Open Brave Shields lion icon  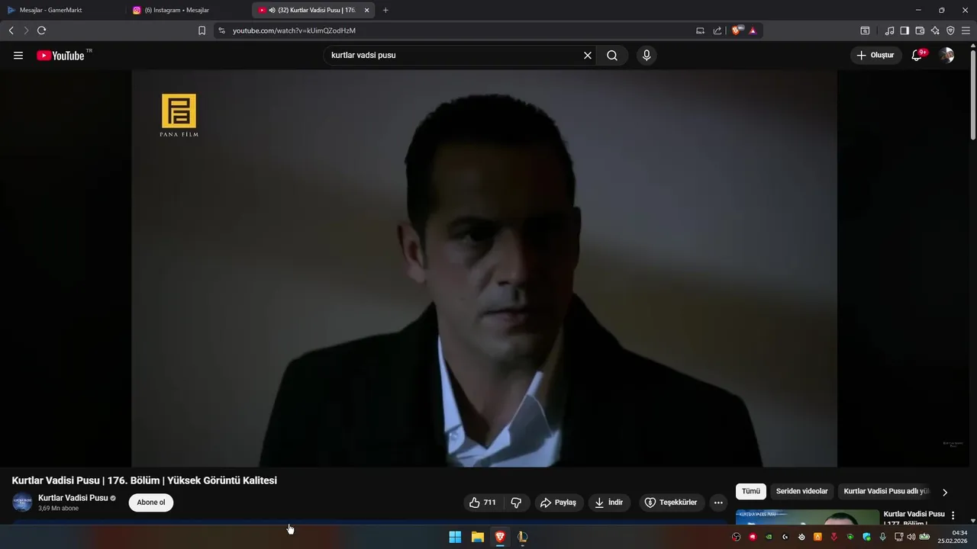click(x=737, y=30)
